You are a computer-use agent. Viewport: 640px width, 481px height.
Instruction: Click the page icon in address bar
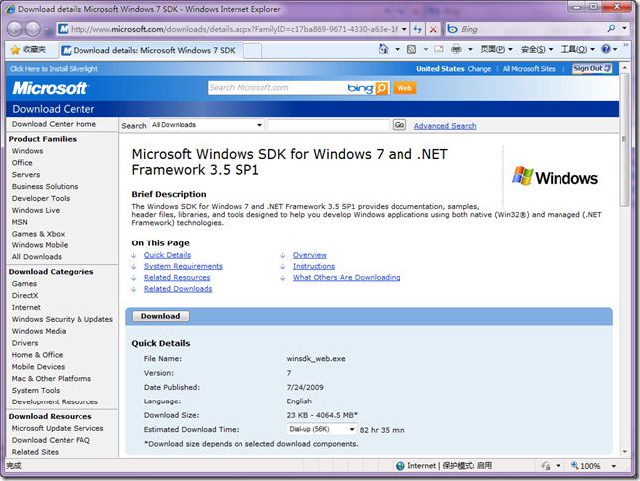(63, 29)
